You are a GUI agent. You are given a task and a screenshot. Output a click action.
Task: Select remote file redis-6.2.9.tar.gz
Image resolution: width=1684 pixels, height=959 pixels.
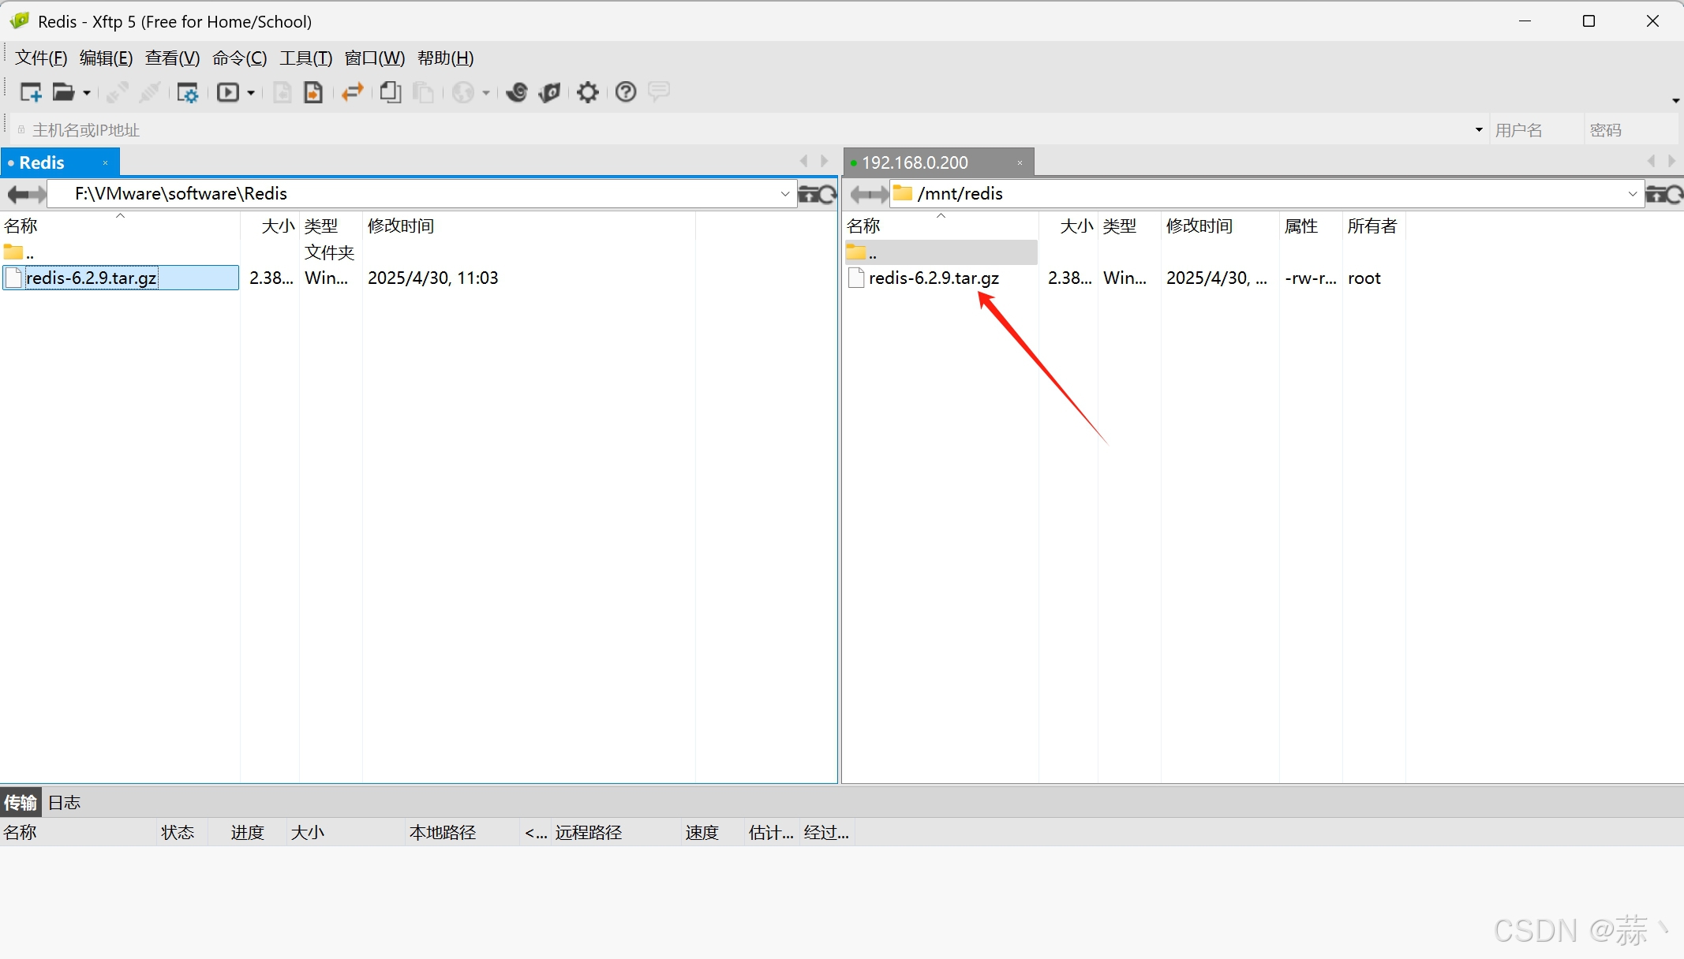click(934, 278)
